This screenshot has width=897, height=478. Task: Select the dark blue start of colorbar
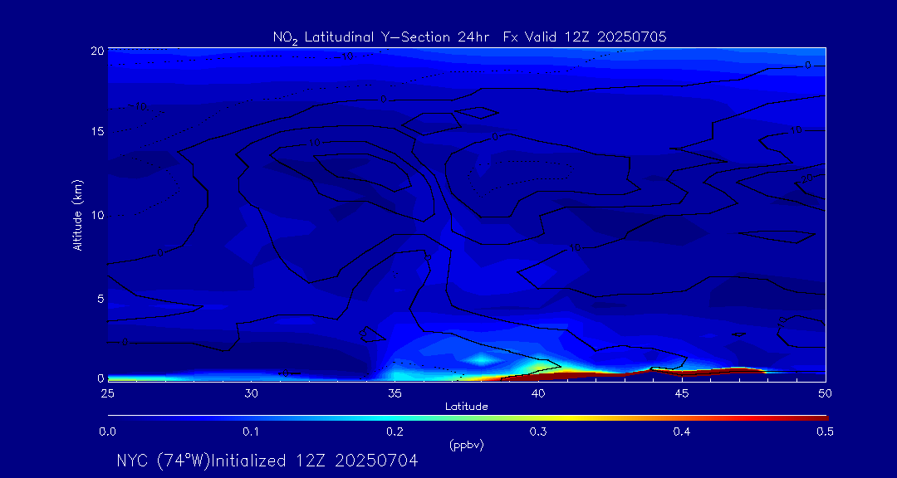[113, 417]
